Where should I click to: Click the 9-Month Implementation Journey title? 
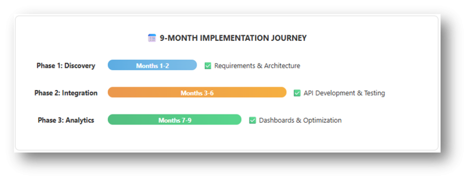pyautogui.click(x=233, y=38)
